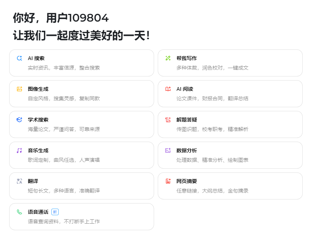Screen dimensions: 310x239
Task: Open the 图像生成 image generation card
Action: (x=81, y=94)
